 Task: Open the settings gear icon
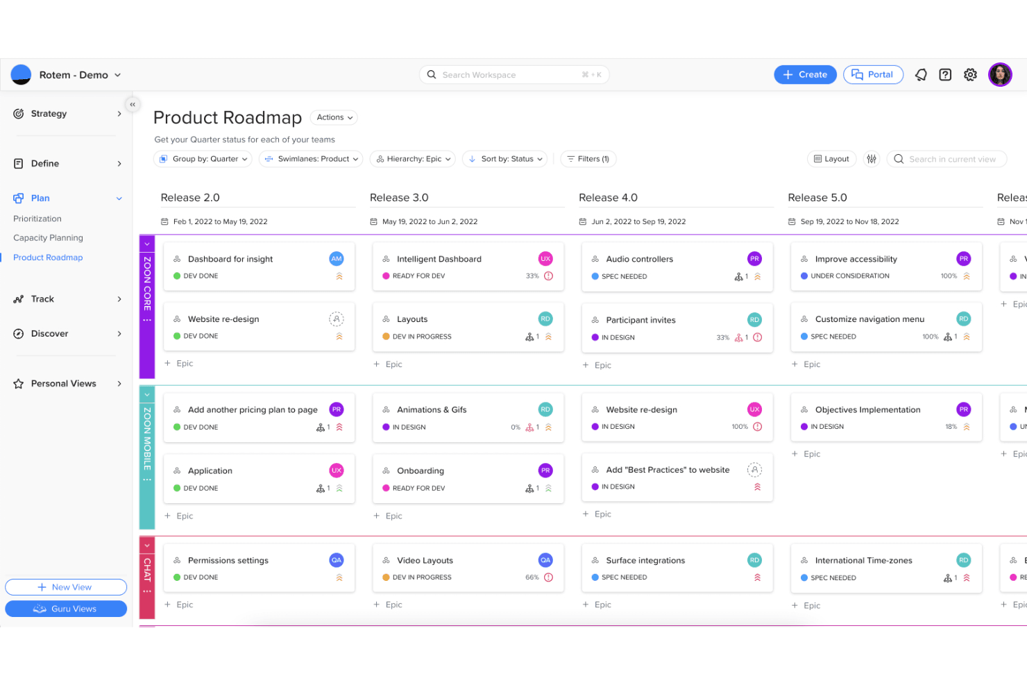point(970,75)
